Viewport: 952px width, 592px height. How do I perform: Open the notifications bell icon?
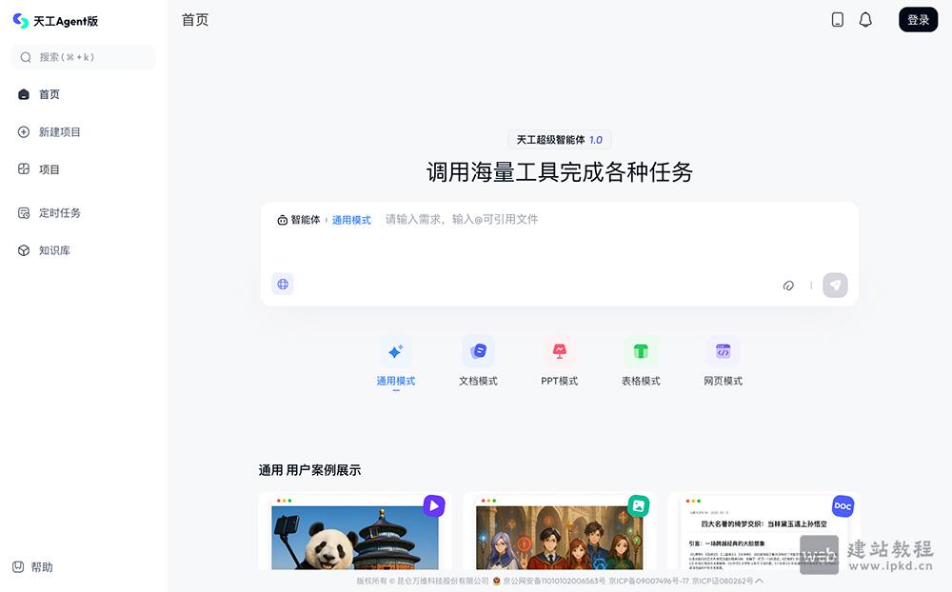click(x=865, y=19)
